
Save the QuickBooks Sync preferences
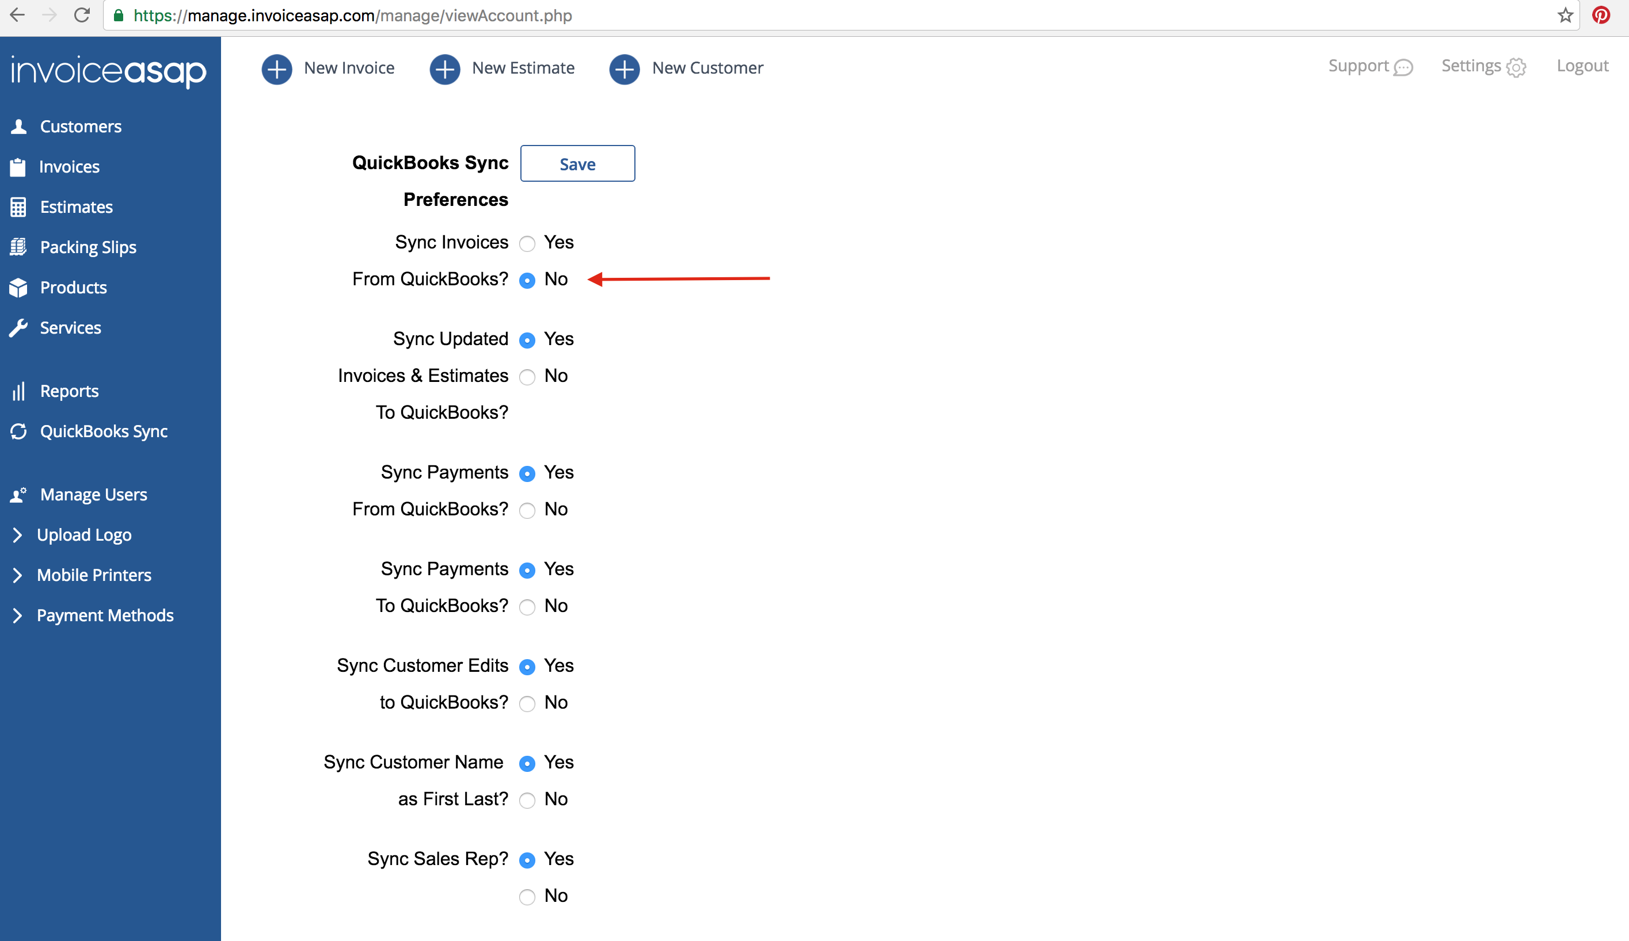(x=577, y=164)
